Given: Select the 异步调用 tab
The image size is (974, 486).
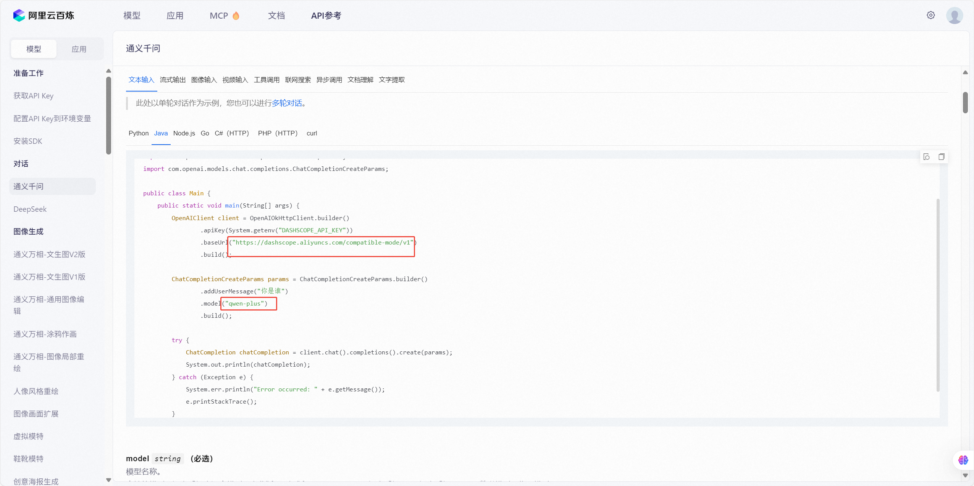Looking at the screenshot, I should pyautogui.click(x=329, y=80).
